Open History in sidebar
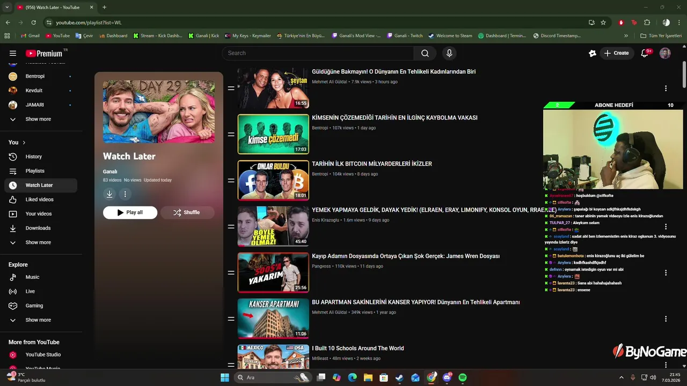 pyautogui.click(x=40, y=157)
